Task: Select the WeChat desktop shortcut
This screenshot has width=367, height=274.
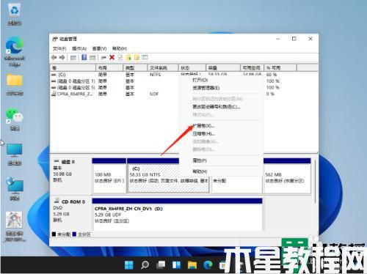Action: 15,119
